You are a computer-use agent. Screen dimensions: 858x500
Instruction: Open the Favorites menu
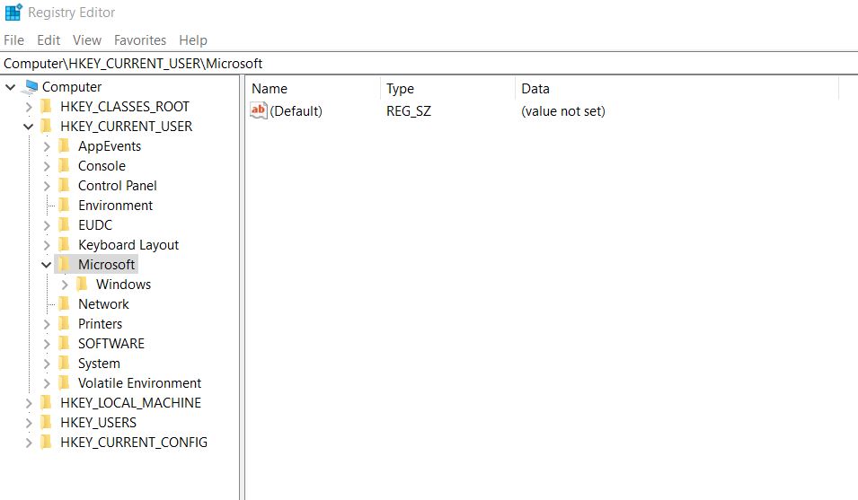pyautogui.click(x=140, y=39)
